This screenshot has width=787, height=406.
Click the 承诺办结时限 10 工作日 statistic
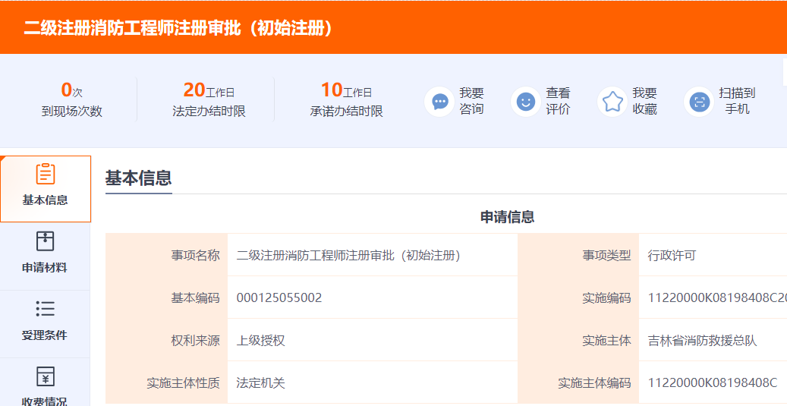[x=346, y=100]
